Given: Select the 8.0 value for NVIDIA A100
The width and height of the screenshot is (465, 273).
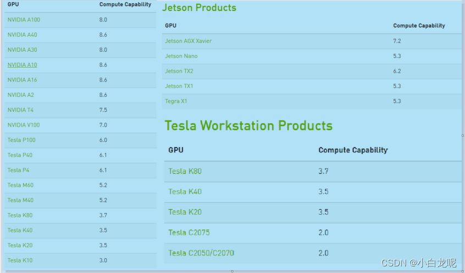Looking at the screenshot, I should [103, 20].
